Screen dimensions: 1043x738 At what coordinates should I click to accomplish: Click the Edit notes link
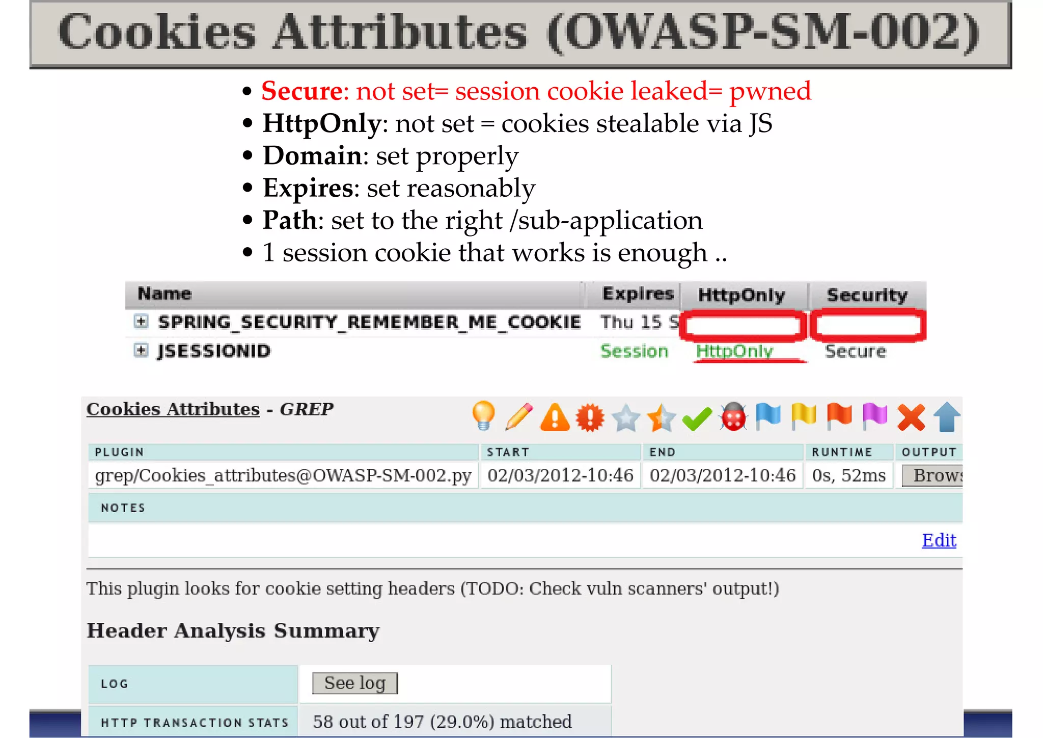point(939,540)
